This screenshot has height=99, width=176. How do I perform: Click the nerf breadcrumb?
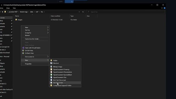tap(37, 12)
